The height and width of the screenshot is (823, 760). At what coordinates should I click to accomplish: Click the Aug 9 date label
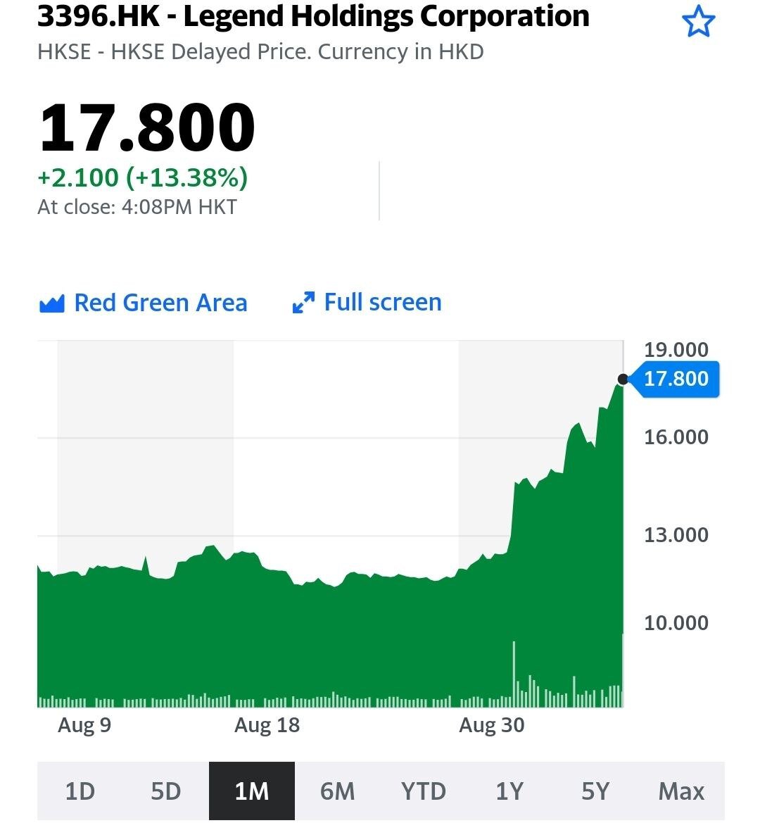click(84, 725)
